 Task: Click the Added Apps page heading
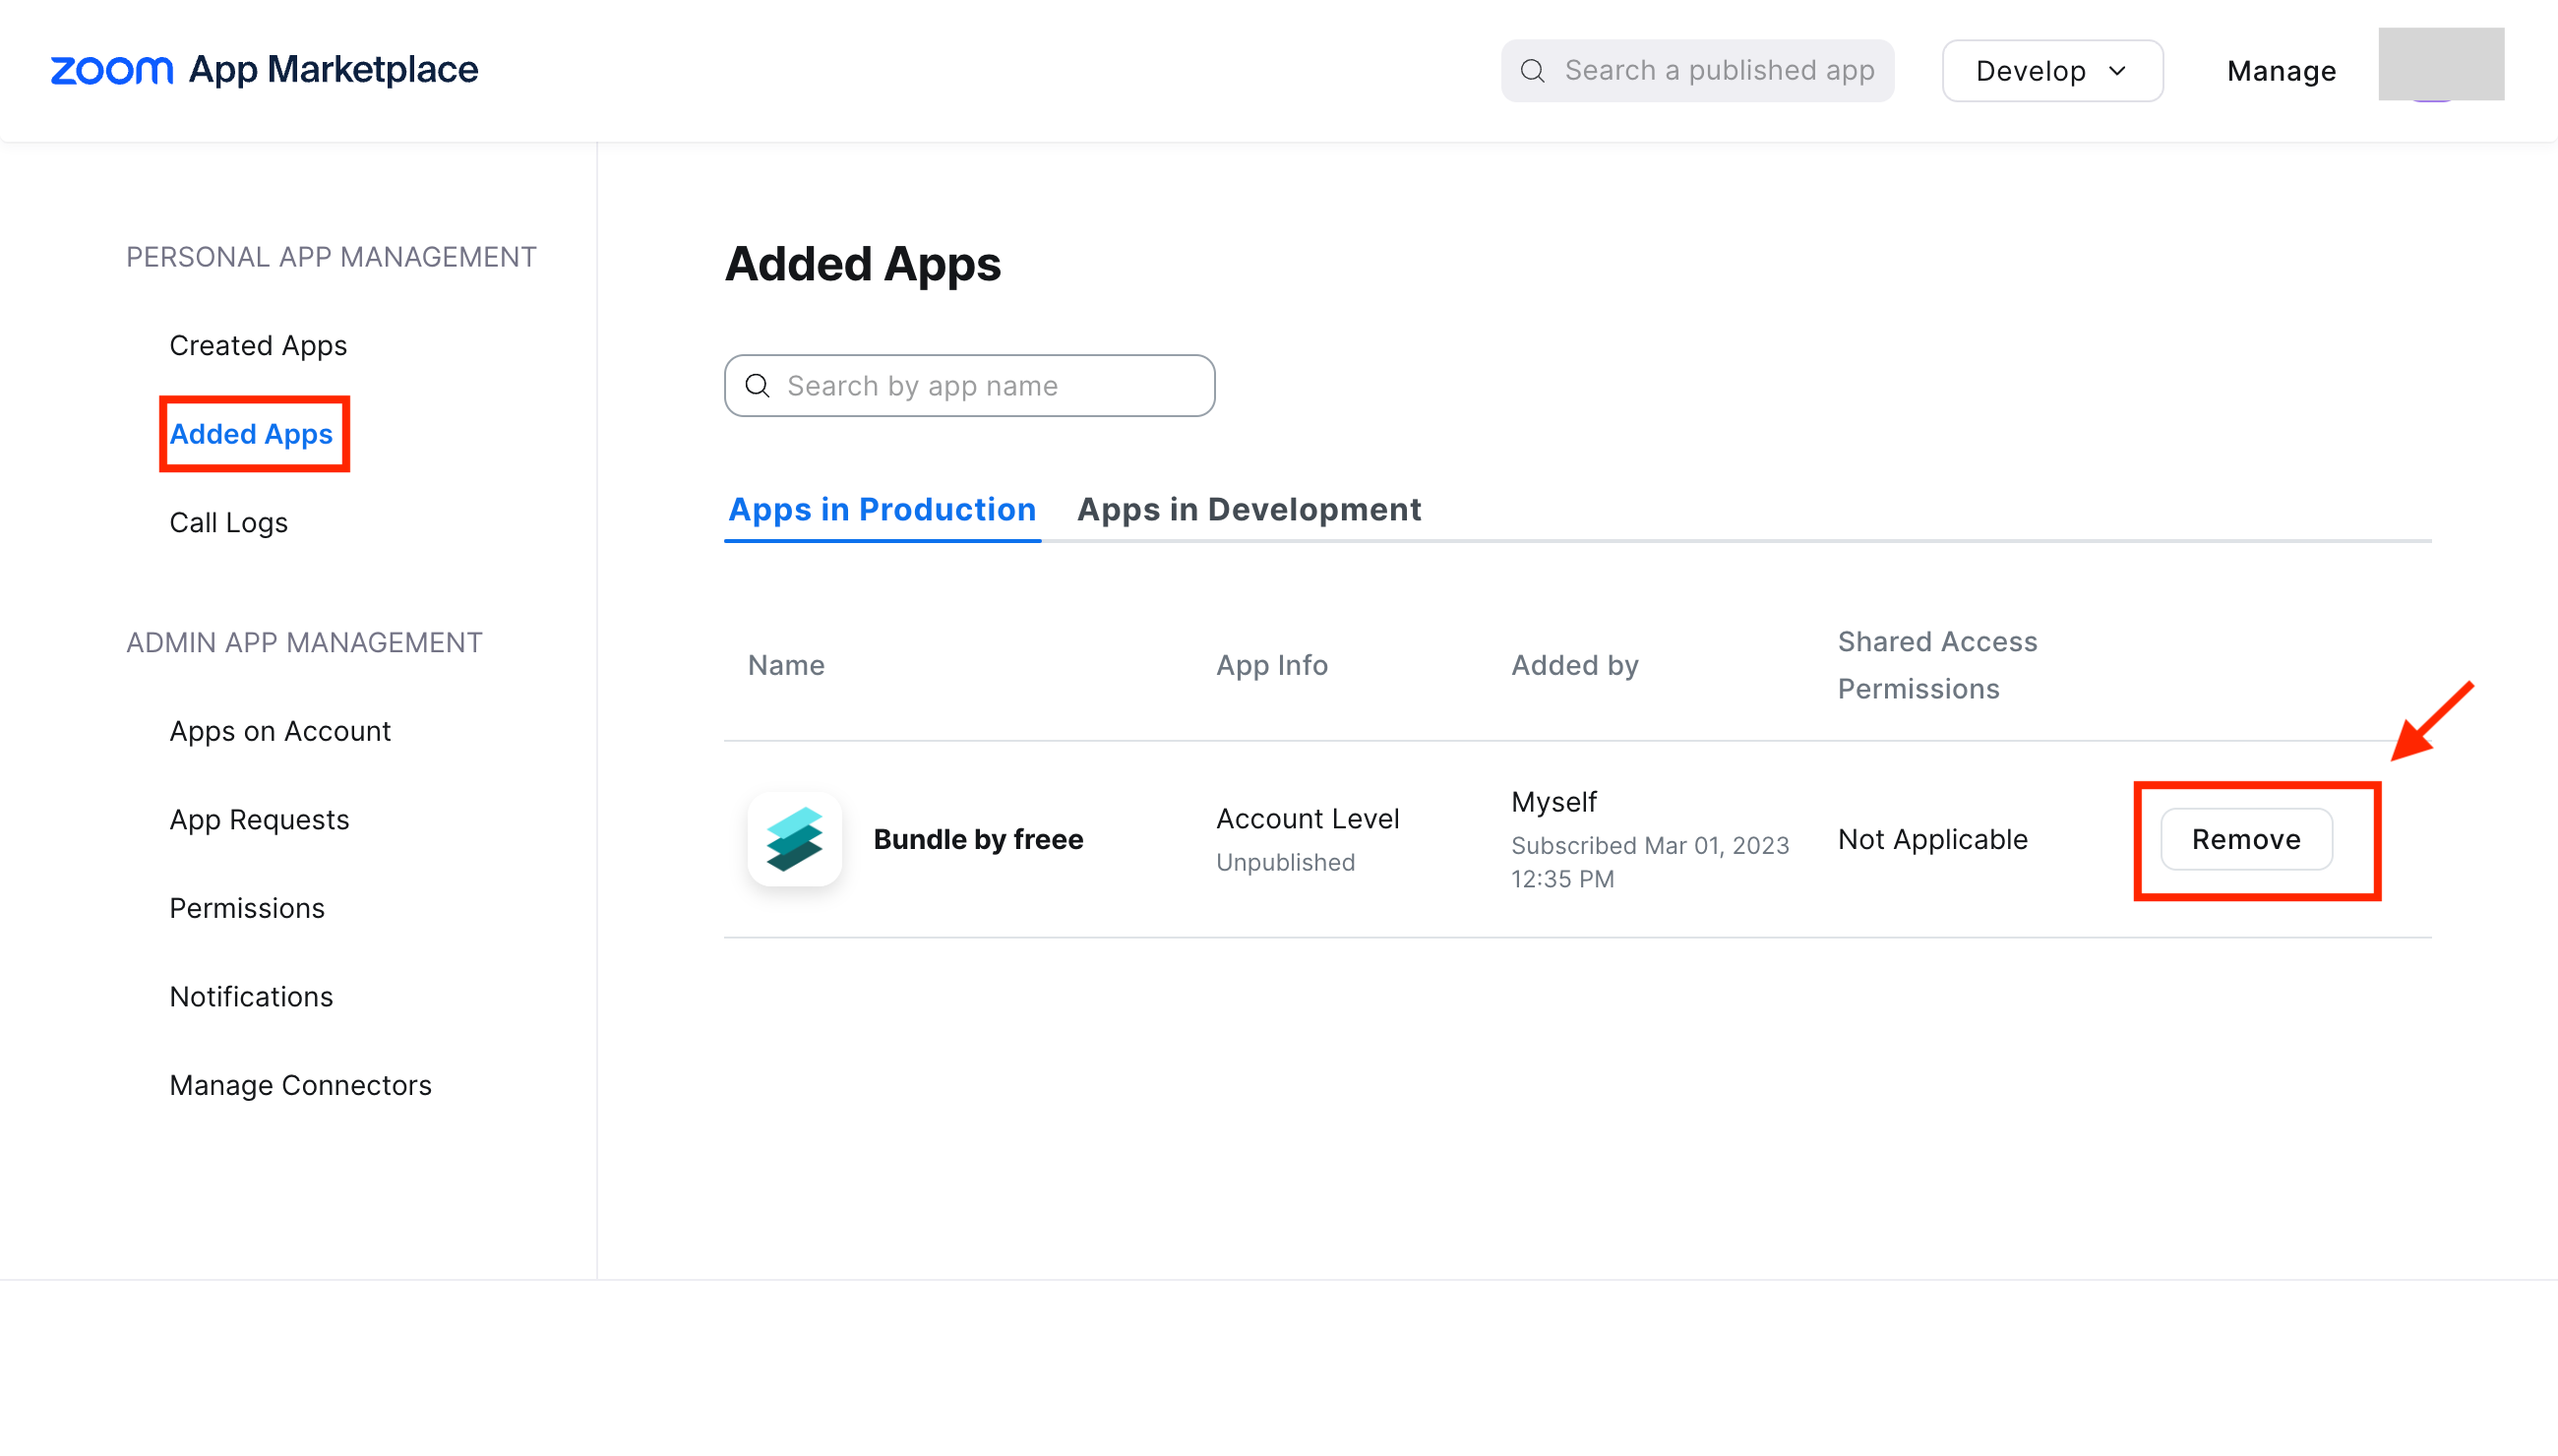pos(862,264)
